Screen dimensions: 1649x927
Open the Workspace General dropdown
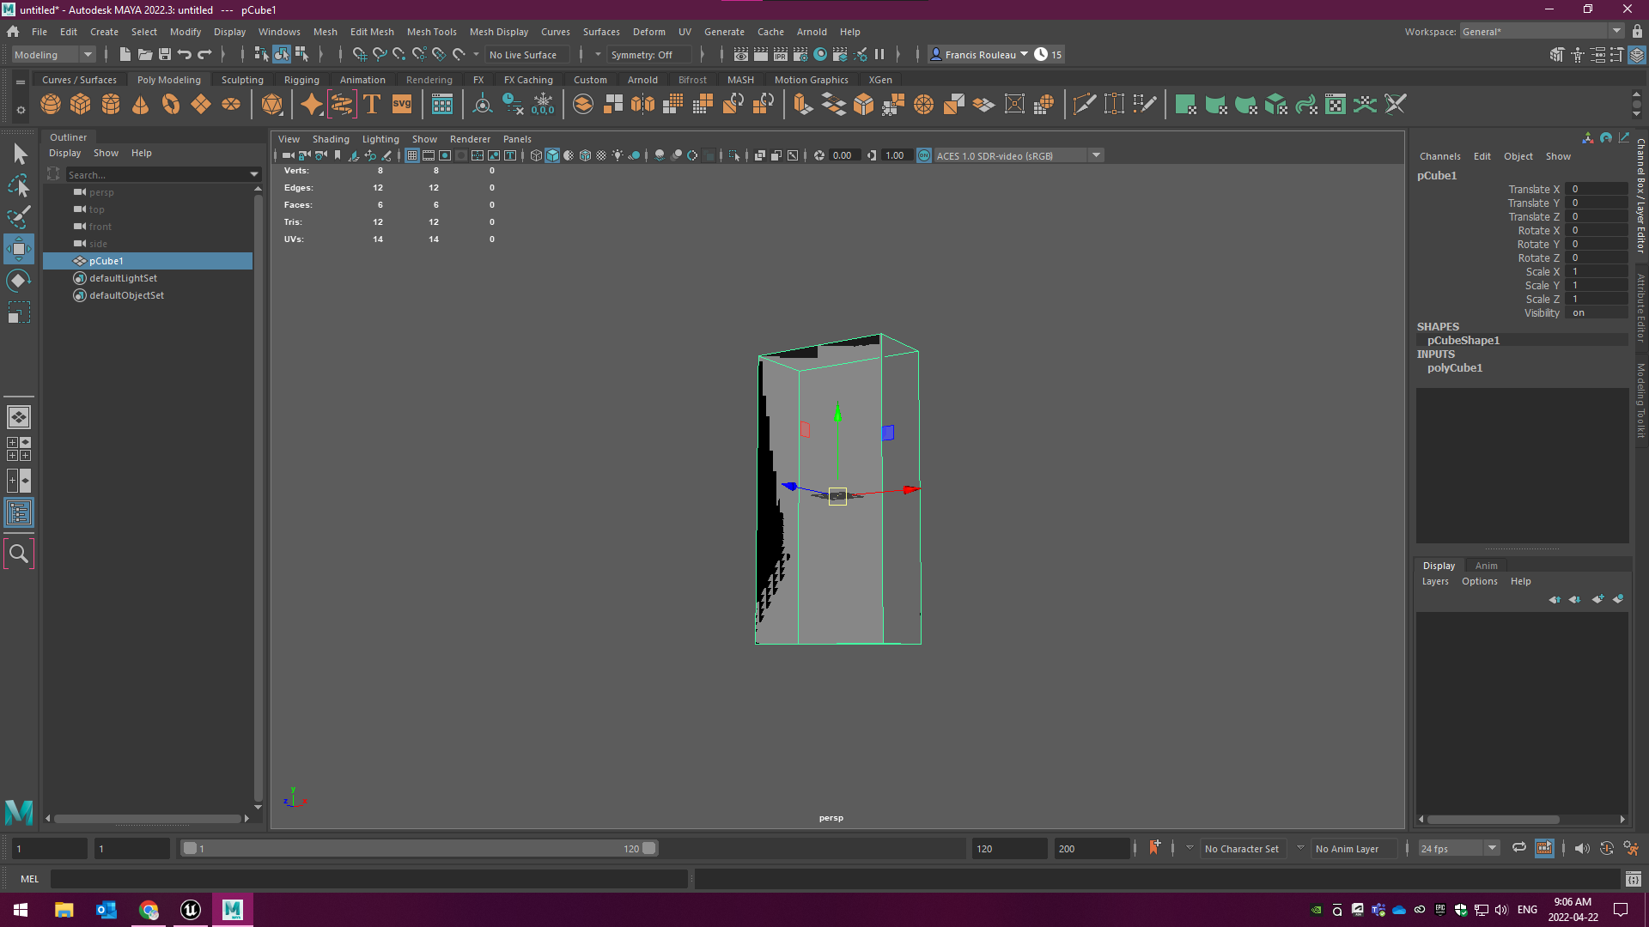pos(1542,32)
